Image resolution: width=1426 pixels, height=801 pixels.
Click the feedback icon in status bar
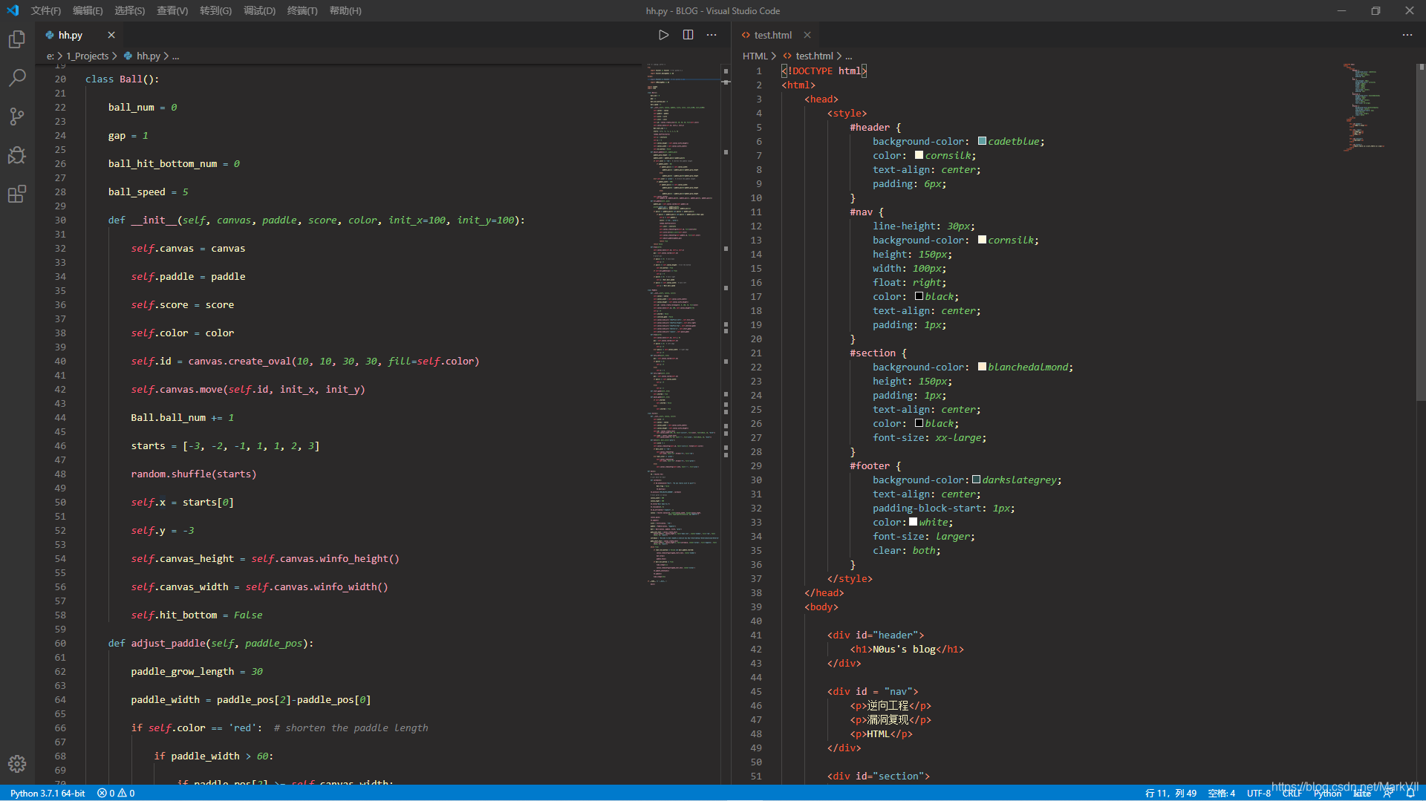(1388, 793)
